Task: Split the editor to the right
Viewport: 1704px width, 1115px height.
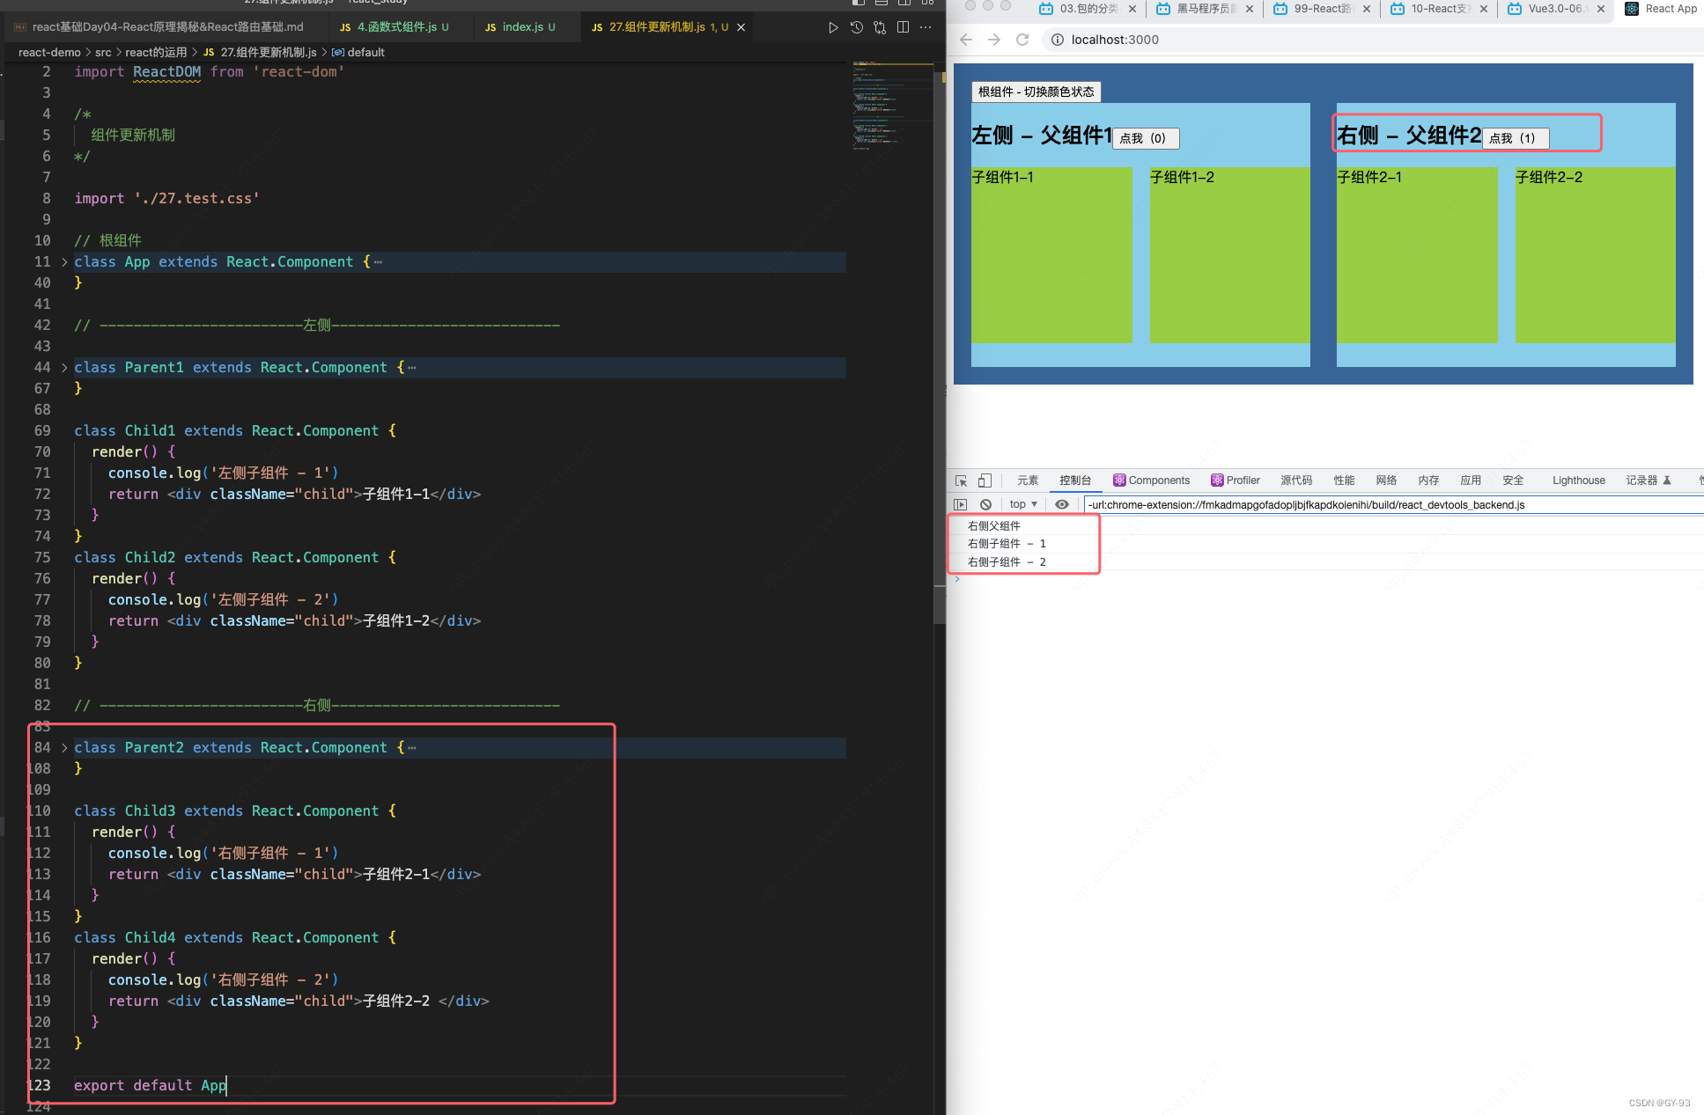Action: 903,27
